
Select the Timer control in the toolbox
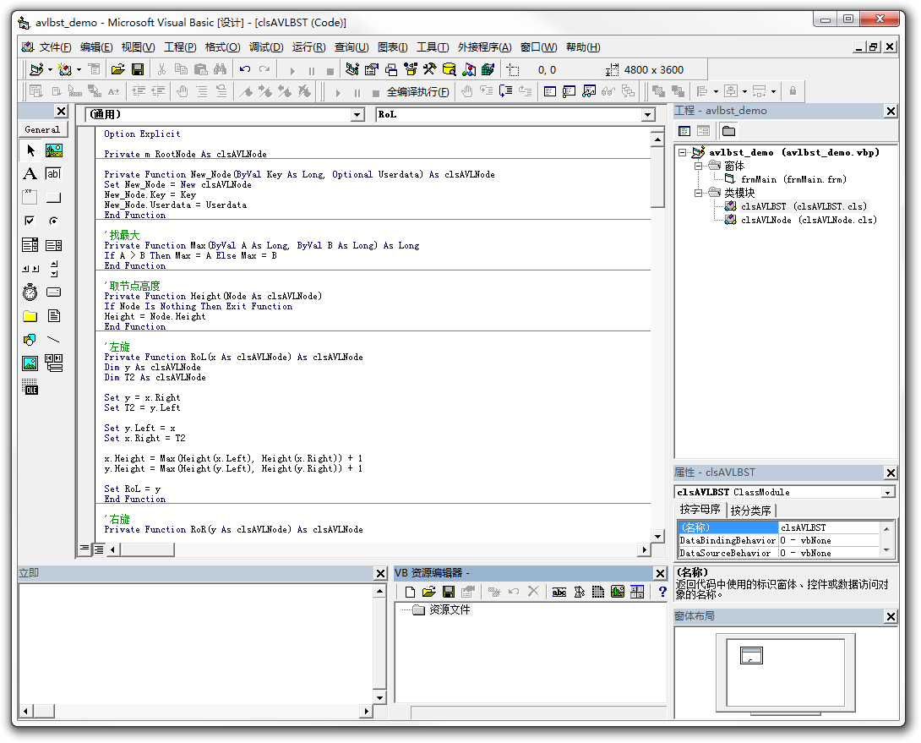(30, 292)
